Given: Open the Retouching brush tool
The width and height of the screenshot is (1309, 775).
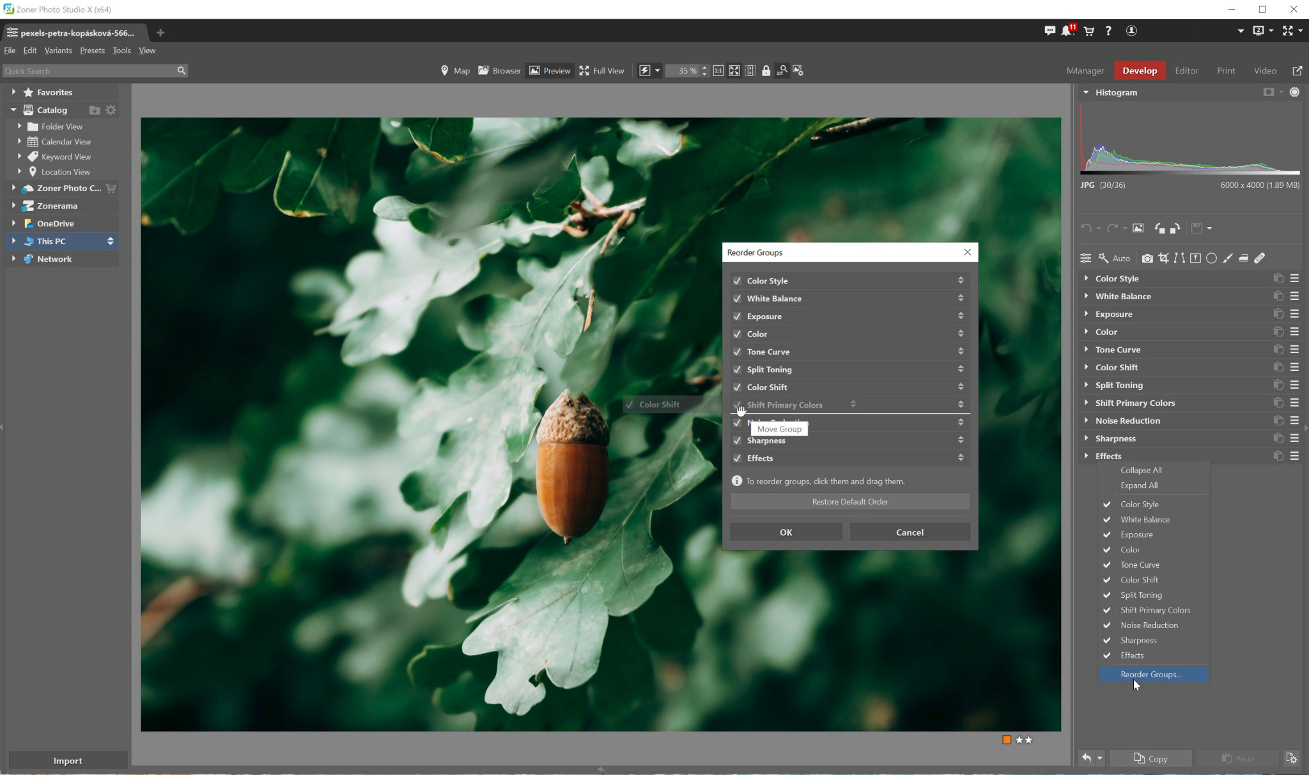Looking at the screenshot, I should pyautogui.click(x=1260, y=258).
